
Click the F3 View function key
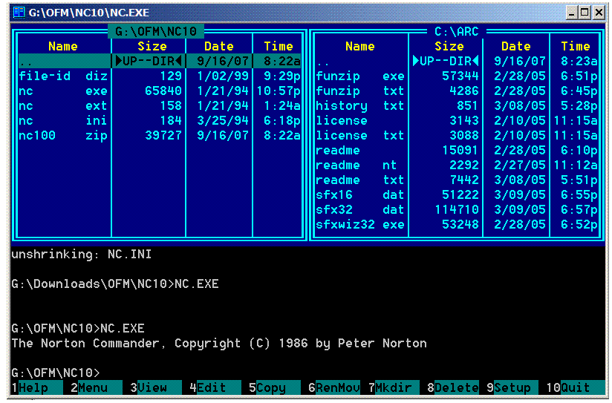click(x=155, y=387)
